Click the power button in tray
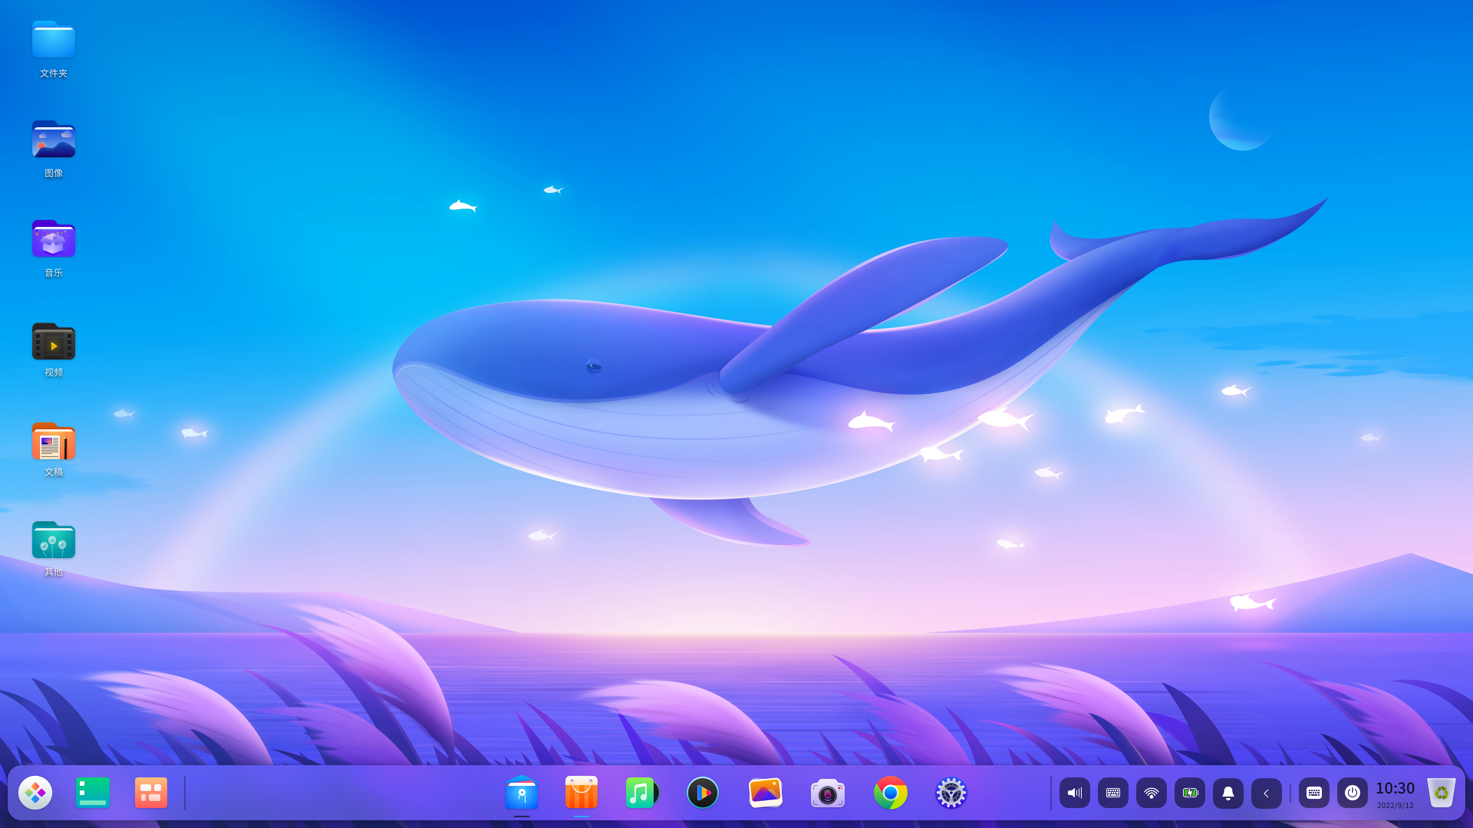 [x=1352, y=793]
